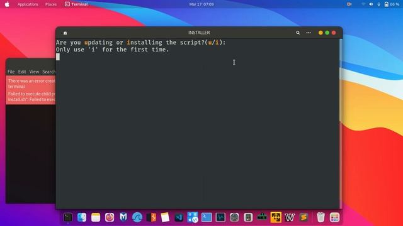This screenshot has height=226, width=403.
Task: Maximize INSTALLER window with green button
Action: pos(327,33)
